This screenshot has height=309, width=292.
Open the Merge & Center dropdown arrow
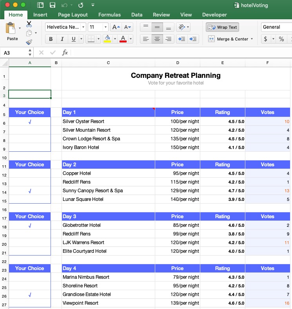(252, 39)
